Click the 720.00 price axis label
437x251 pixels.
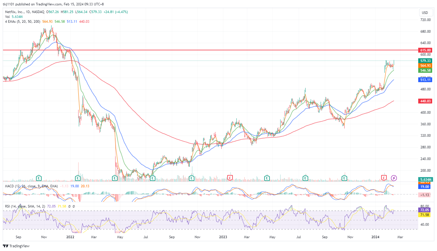[425, 20]
